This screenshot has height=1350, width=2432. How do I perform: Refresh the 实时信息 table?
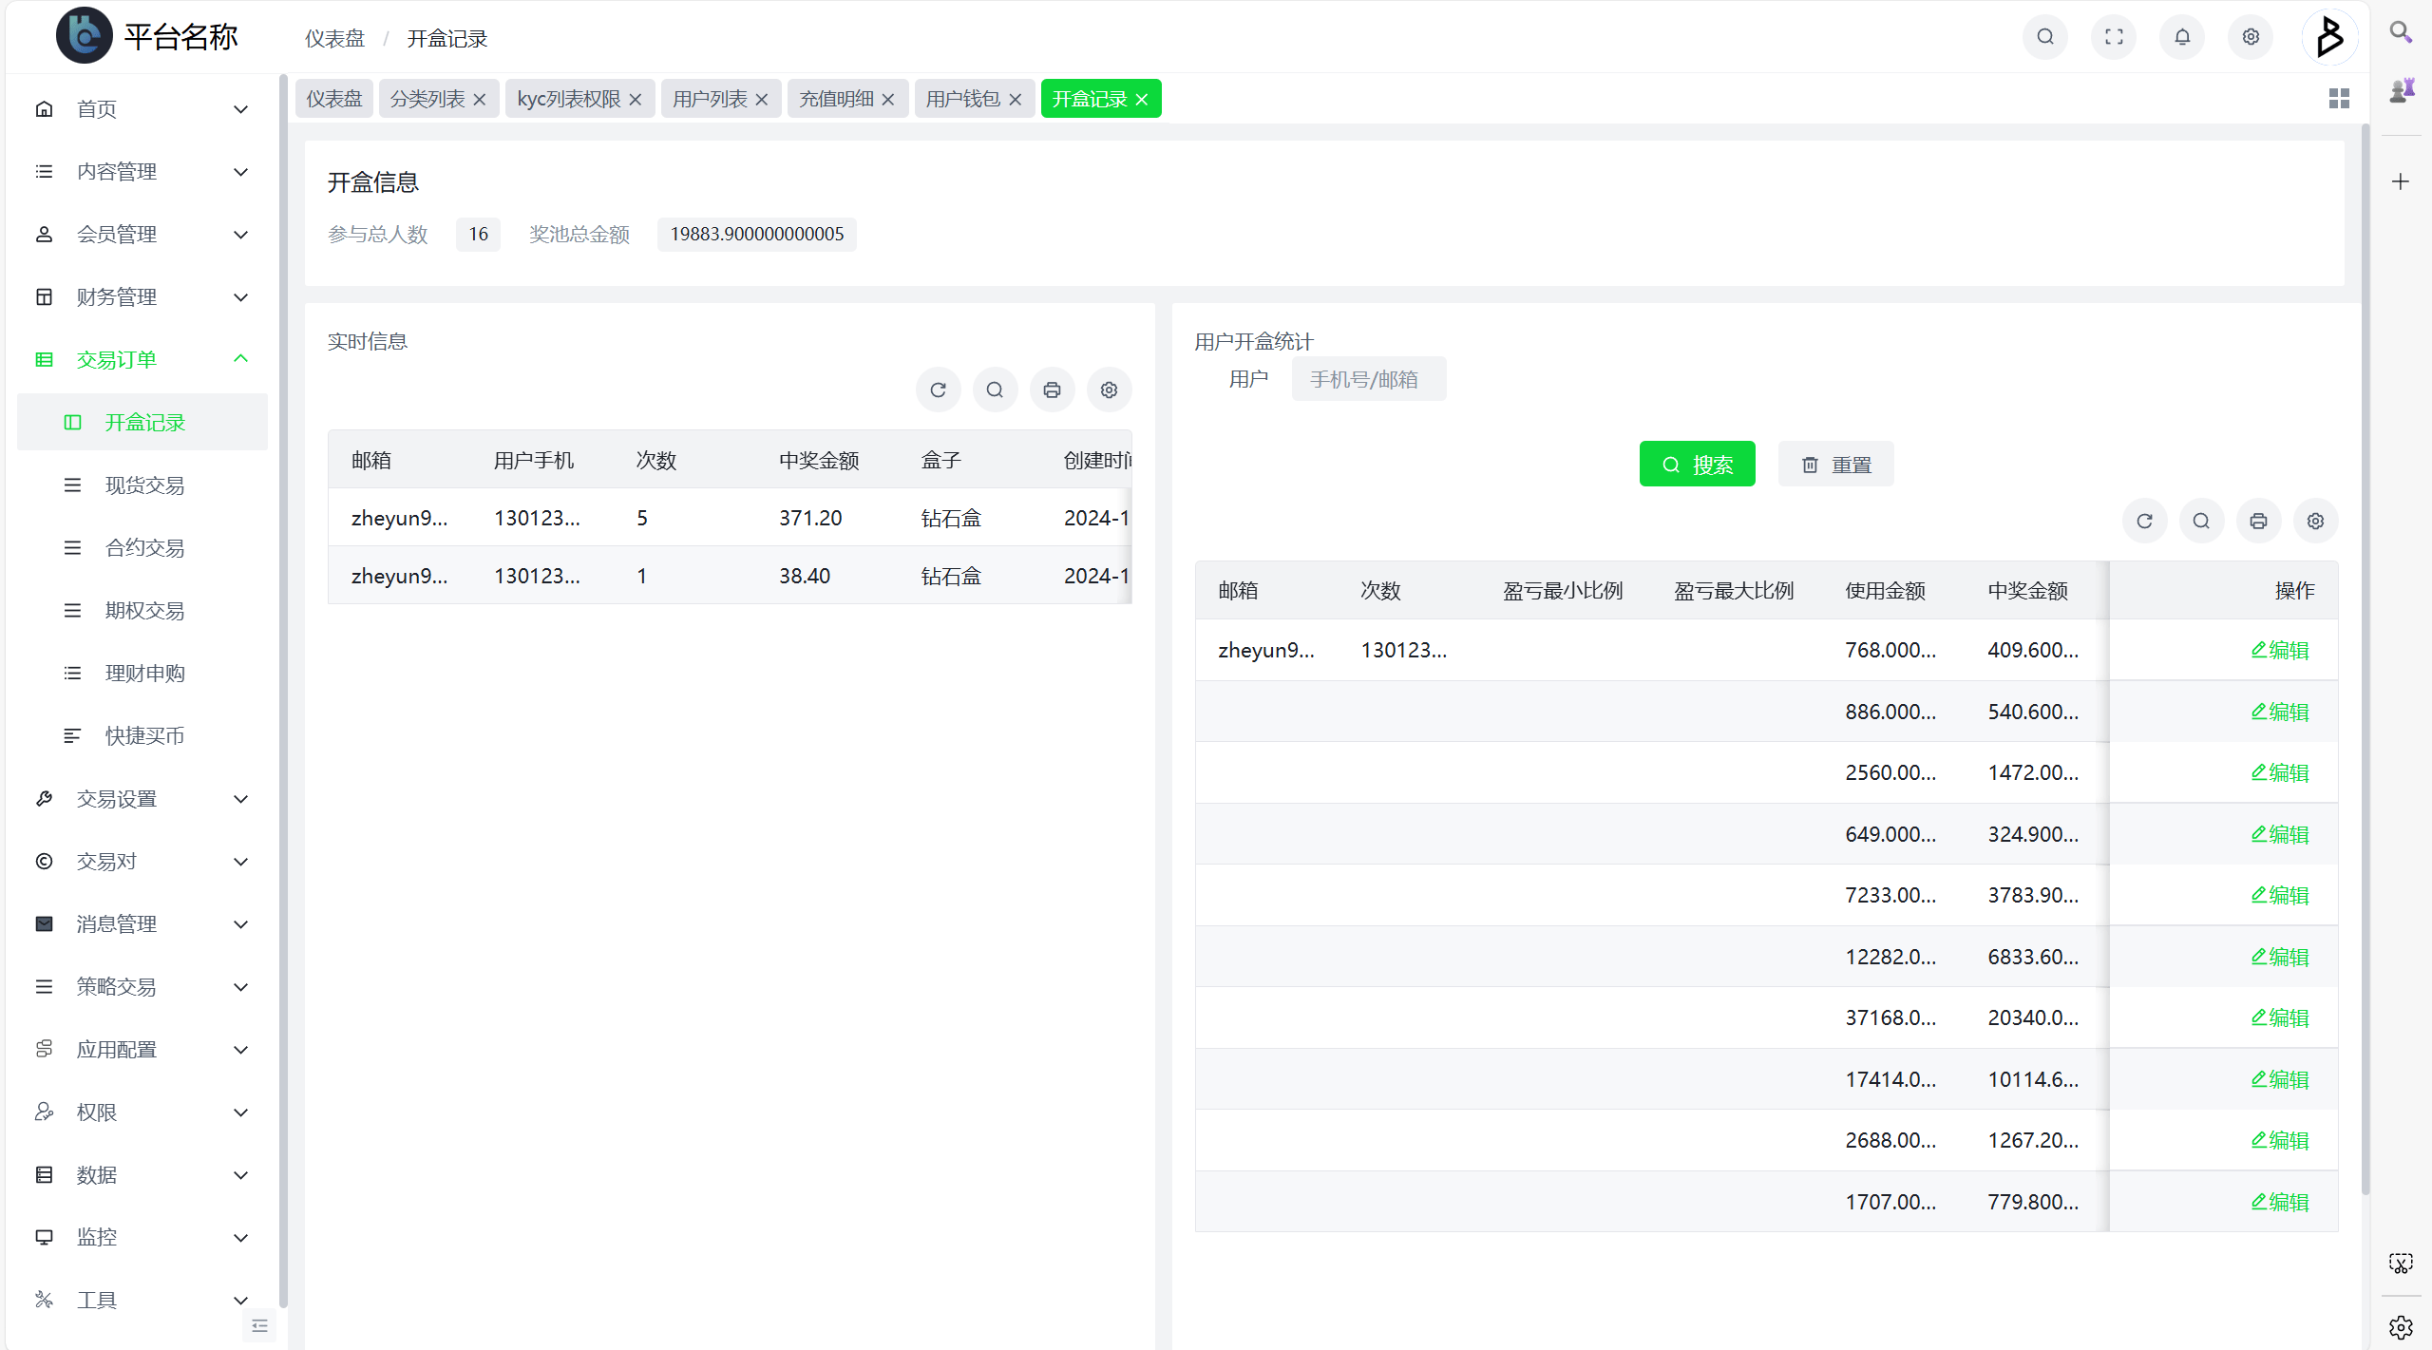tap(938, 390)
